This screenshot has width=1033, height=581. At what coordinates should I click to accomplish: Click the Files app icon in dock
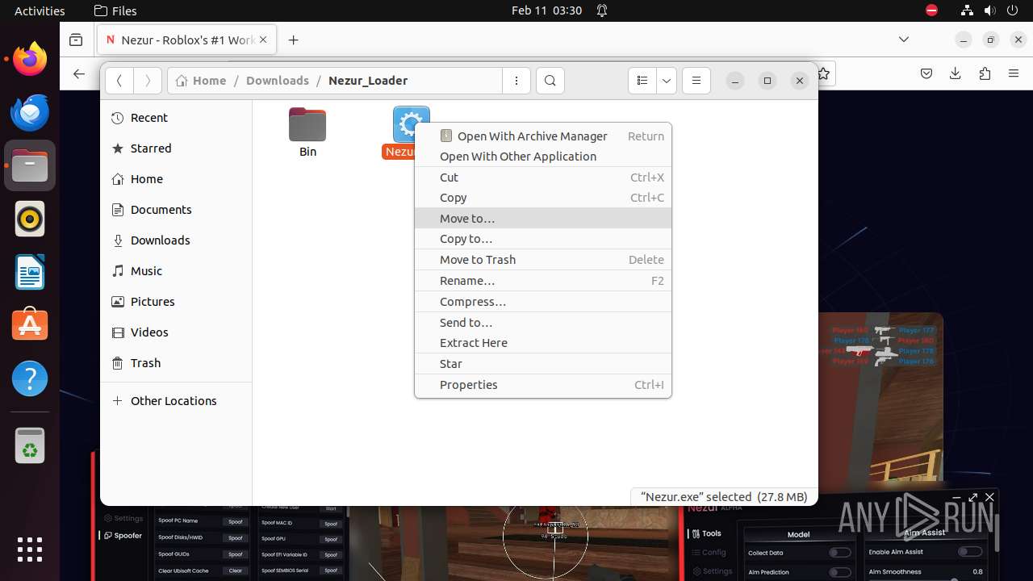point(30,165)
